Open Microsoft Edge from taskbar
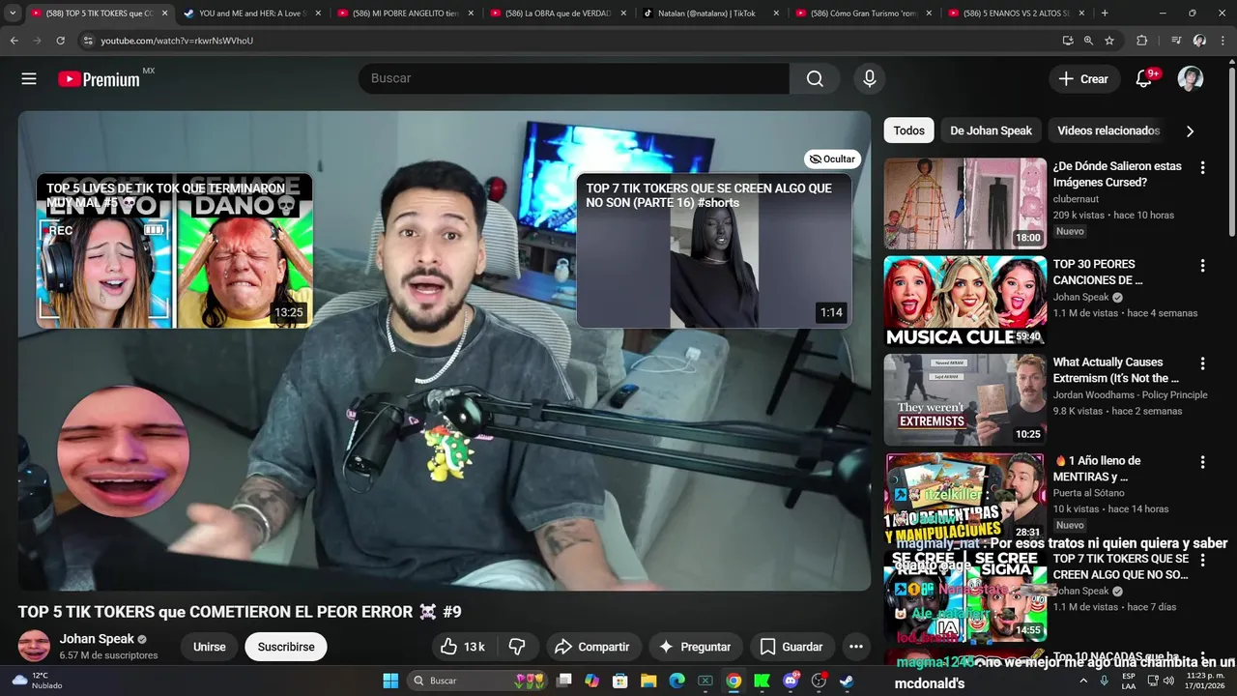The image size is (1237, 696). click(x=676, y=681)
